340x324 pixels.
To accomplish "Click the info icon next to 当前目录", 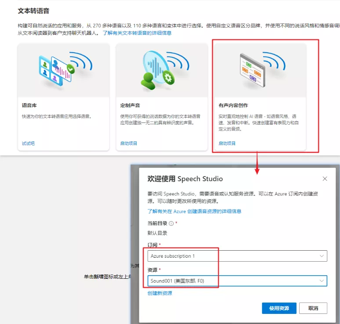I will coord(171,223).
